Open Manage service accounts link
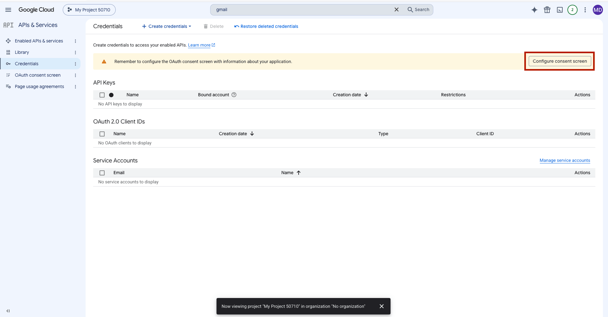Screen dimensions: 608x317 click(x=565, y=160)
